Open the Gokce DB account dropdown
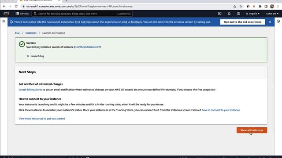 272,14
